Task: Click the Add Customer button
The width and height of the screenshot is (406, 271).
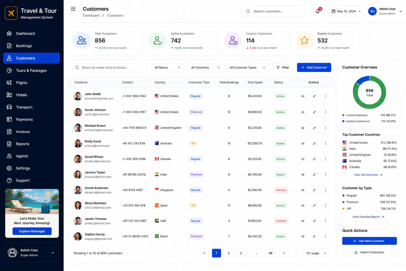Action: point(314,67)
